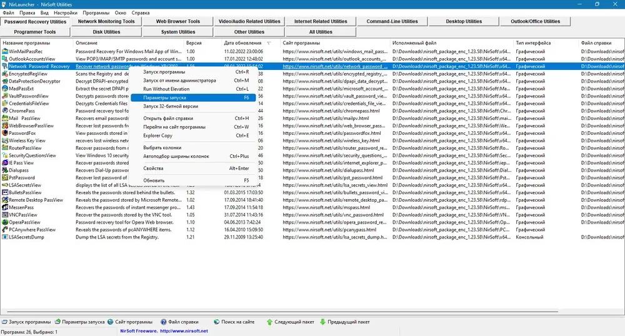Switch to the Disk Utilities tab
The width and height of the screenshot is (625, 336).
106,32
